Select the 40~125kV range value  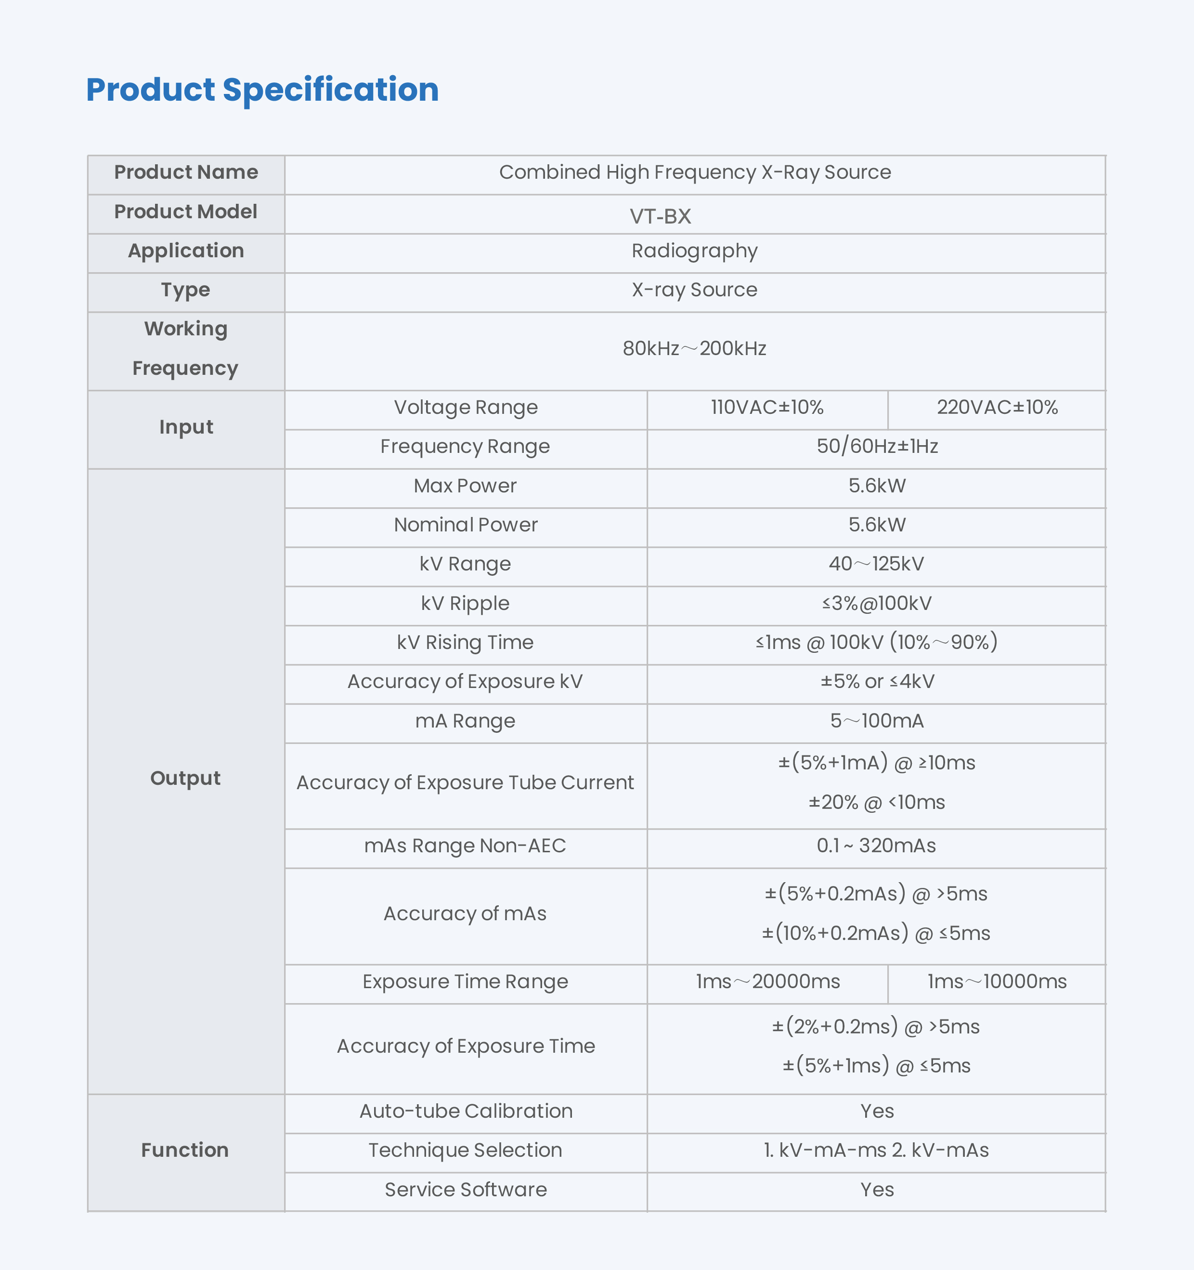point(877,564)
